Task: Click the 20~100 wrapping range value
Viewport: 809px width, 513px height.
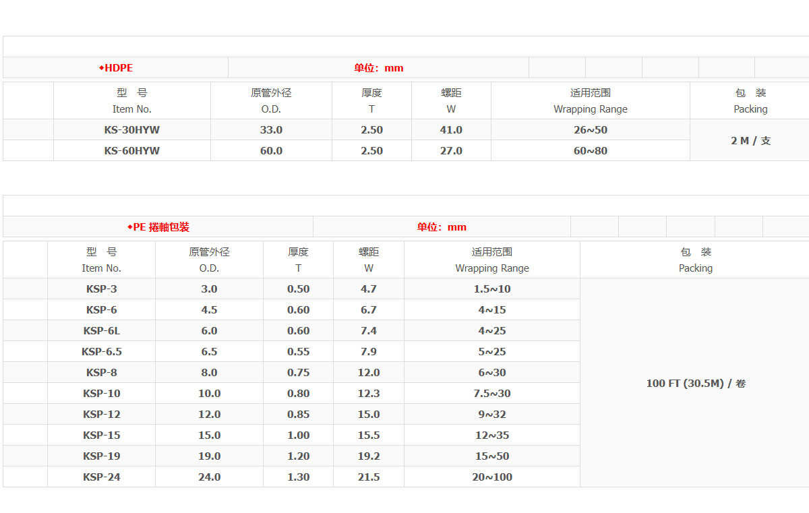Action: click(x=492, y=477)
